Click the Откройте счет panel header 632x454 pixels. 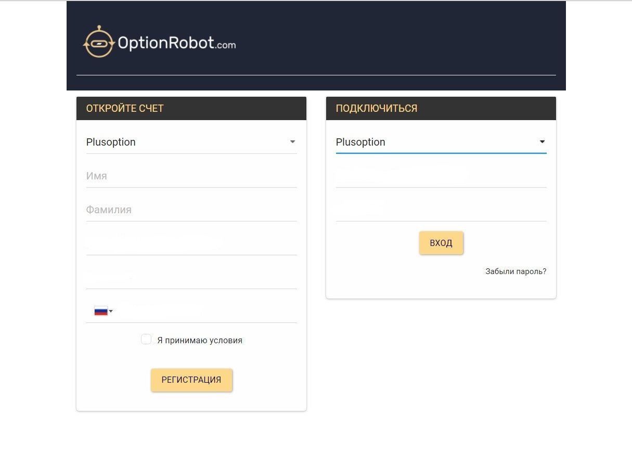pyautogui.click(x=191, y=109)
